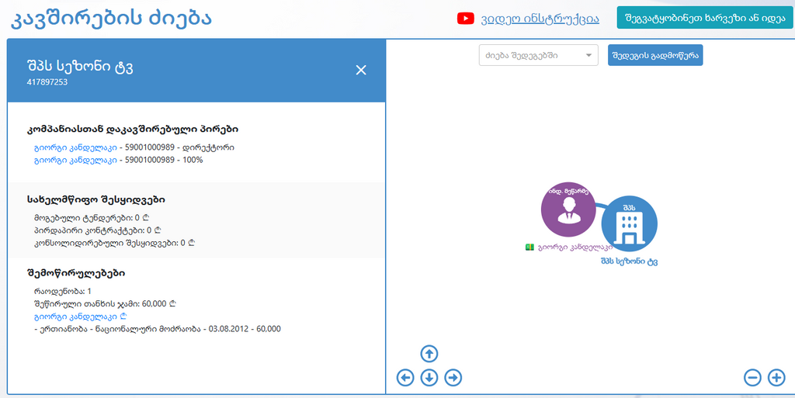Click the YouTube video icon
Image resolution: width=795 pixels, height=398 pixels.
coord(465,19)
